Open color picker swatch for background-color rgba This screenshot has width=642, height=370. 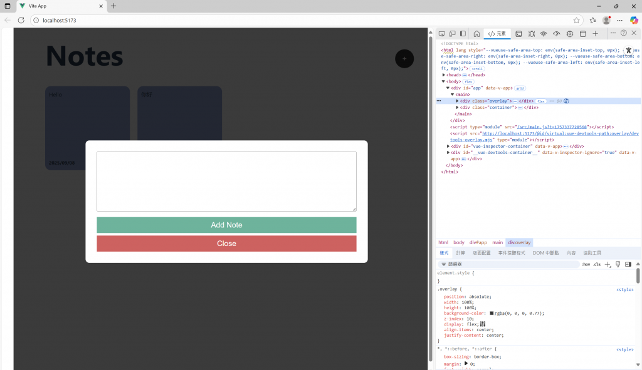click(492, 313)
